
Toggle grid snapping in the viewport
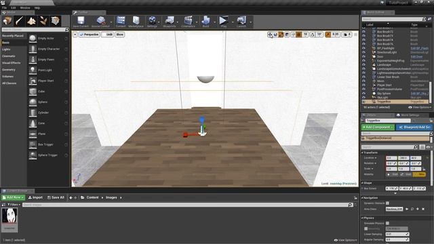coord(298,35)
